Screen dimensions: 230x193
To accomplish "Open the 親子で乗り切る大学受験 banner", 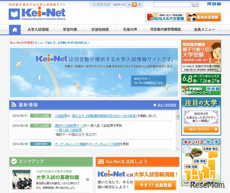I will 201,56.
